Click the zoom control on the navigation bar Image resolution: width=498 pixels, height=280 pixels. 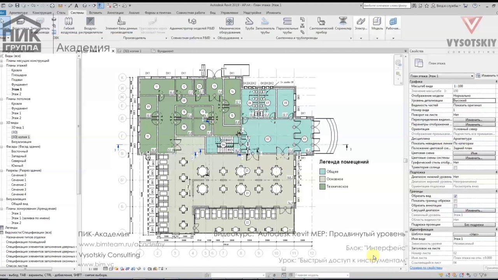coord(398,73)
